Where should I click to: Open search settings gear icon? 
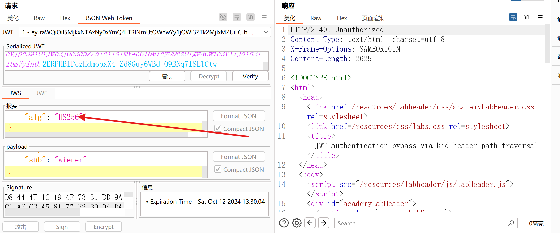tap(296, 223)
